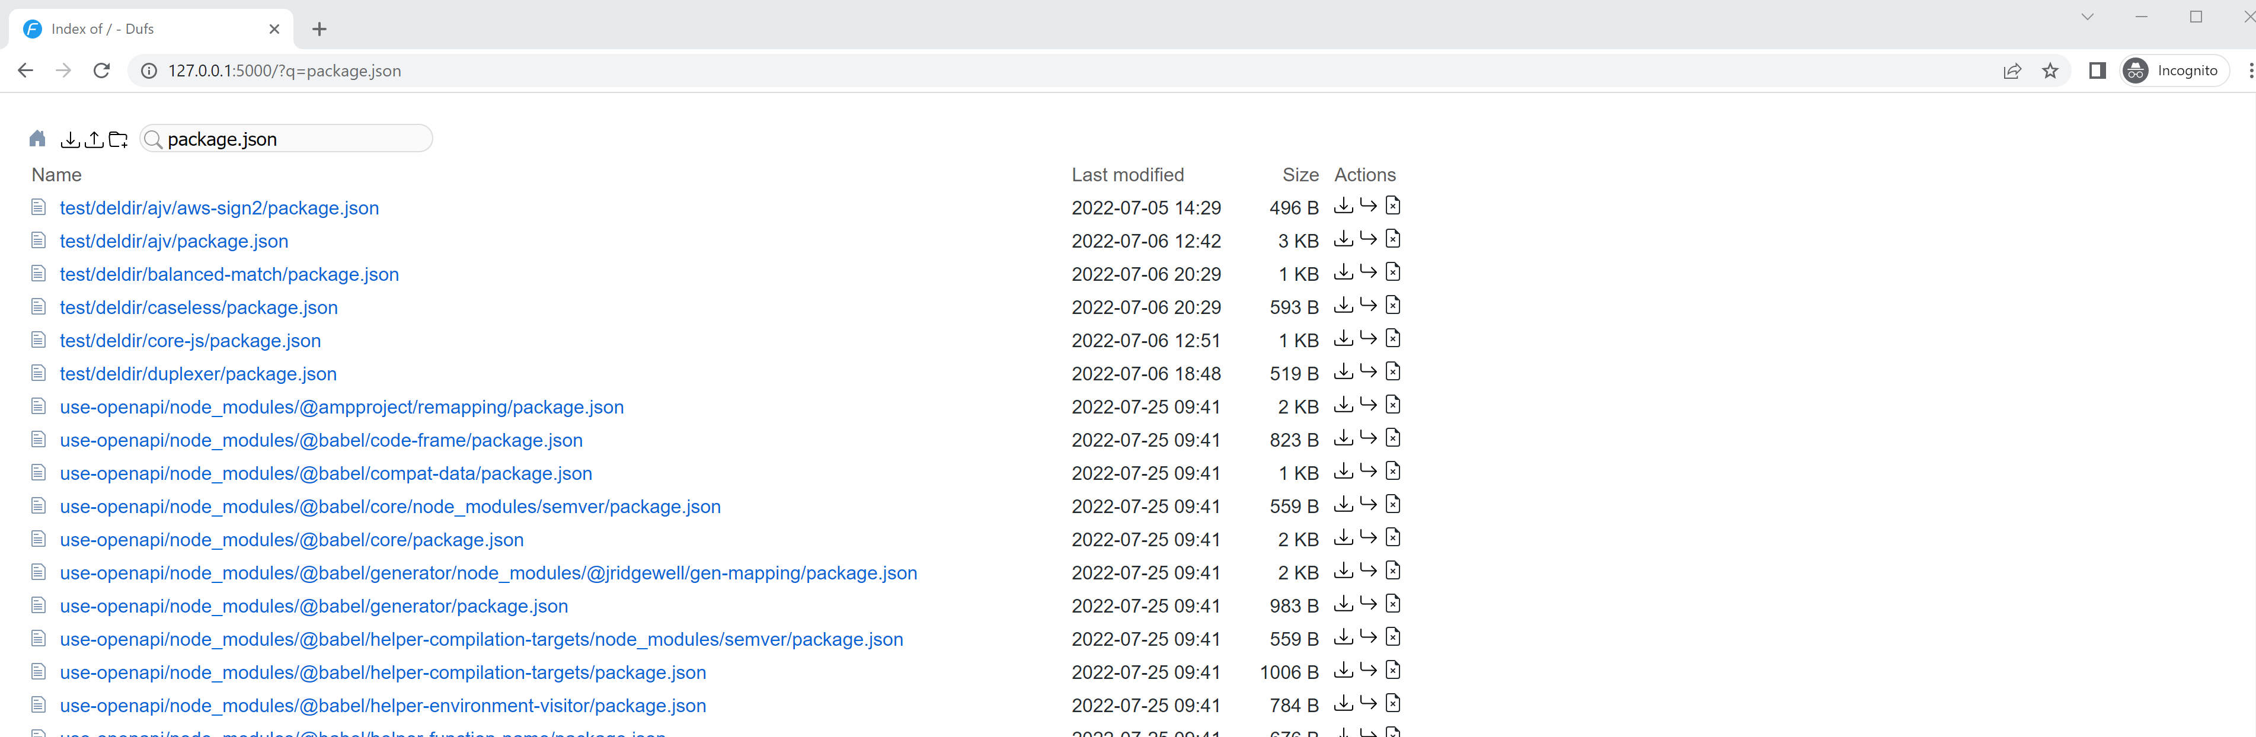2256x737 pixels.
Task: Click the upload files icon in toolbar
Action: 94,138
